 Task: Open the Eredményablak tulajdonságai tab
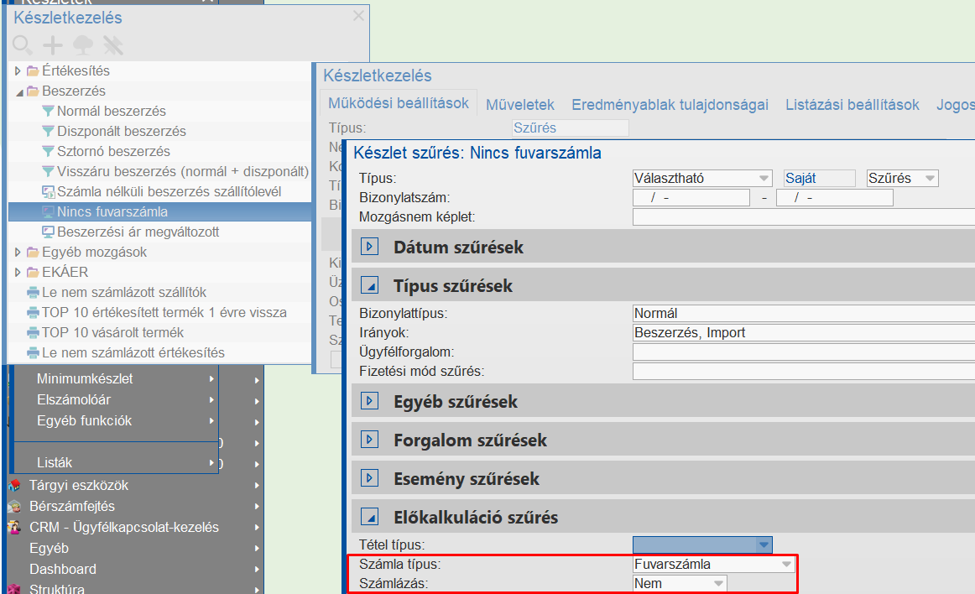coord(670,105)
